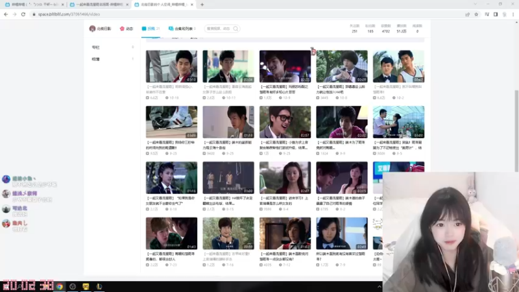Open thumbnail of man facing woman in white
Screen dimensions: 519x292
[342, 177]
